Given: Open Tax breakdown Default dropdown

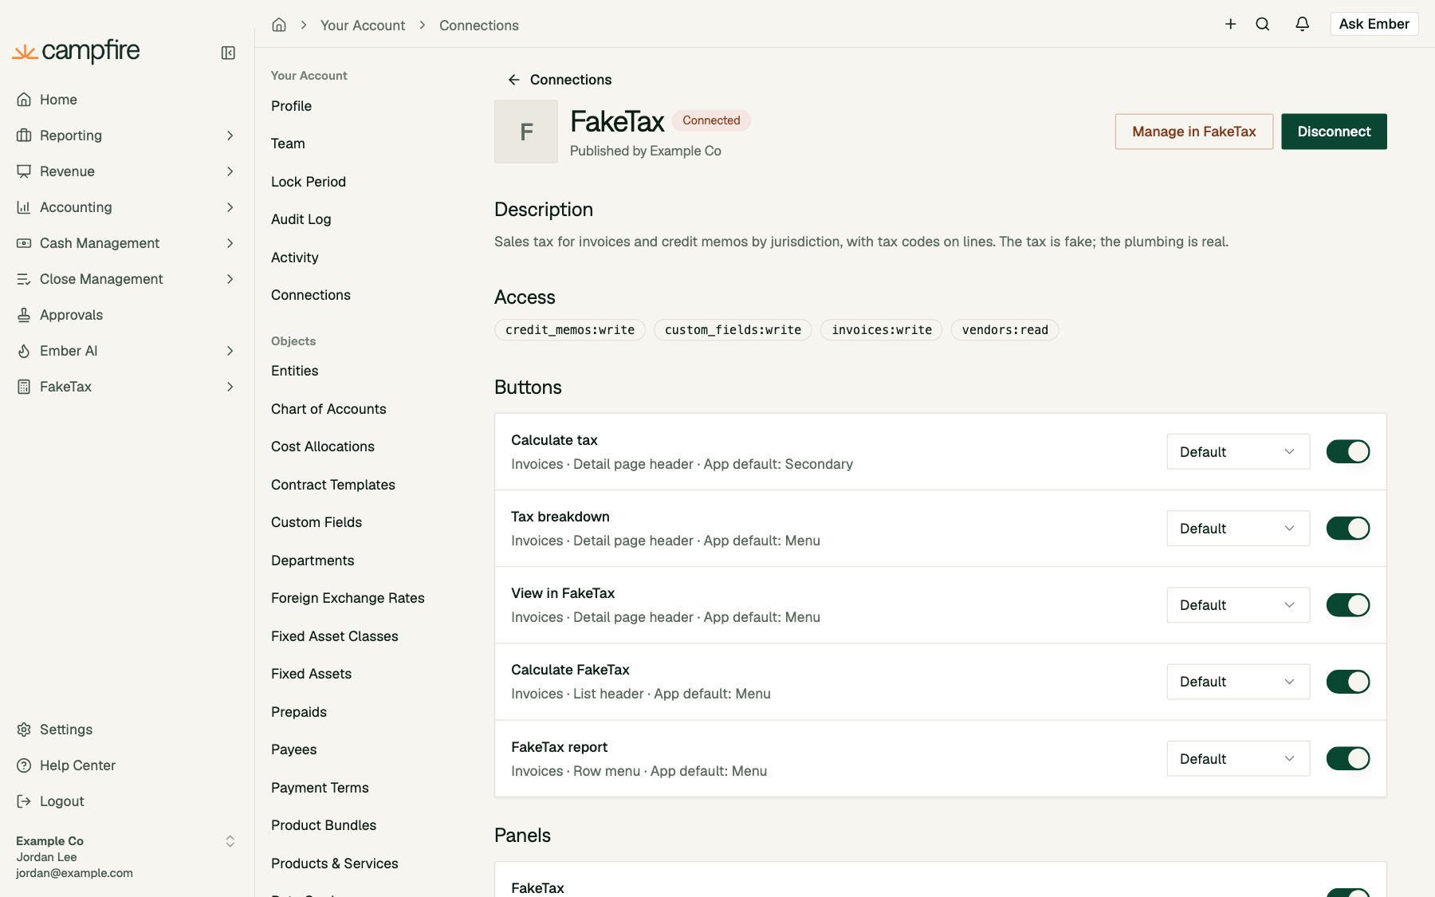Looking at the screenshot, I should pyautogui.click(x=1238, y=528).
